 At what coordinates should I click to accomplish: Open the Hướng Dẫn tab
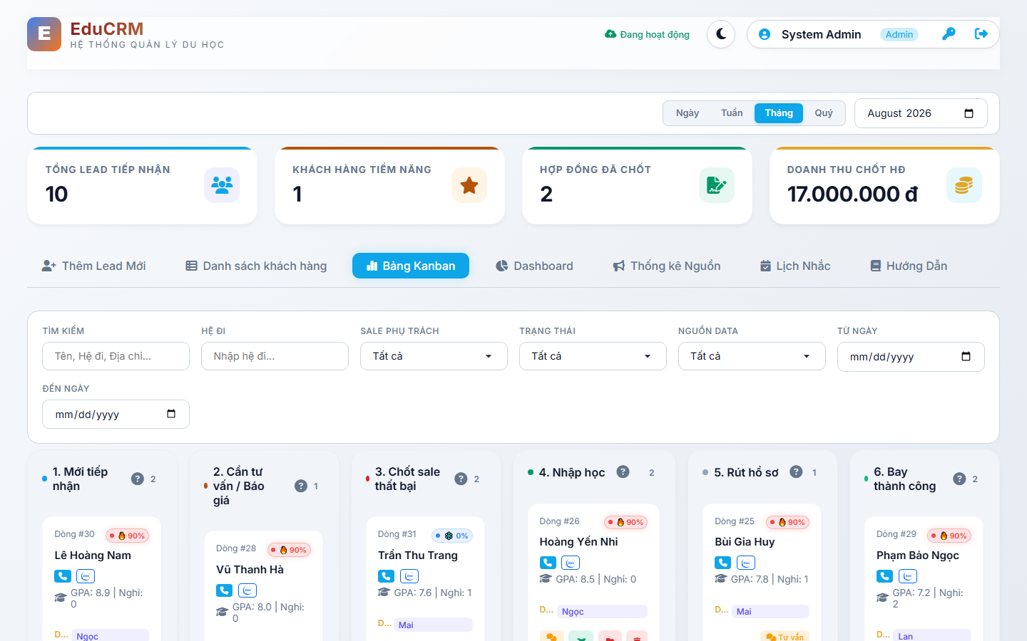909,266
